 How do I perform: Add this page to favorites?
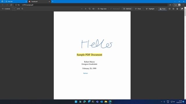tap(170, 5)
